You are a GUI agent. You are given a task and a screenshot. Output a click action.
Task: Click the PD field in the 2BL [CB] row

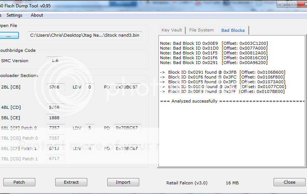pos(127,87)
